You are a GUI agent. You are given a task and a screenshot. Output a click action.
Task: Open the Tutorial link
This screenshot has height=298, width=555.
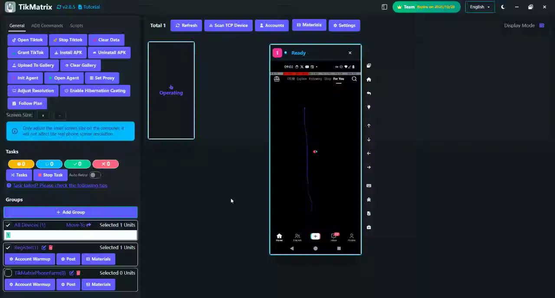(89, 7)
